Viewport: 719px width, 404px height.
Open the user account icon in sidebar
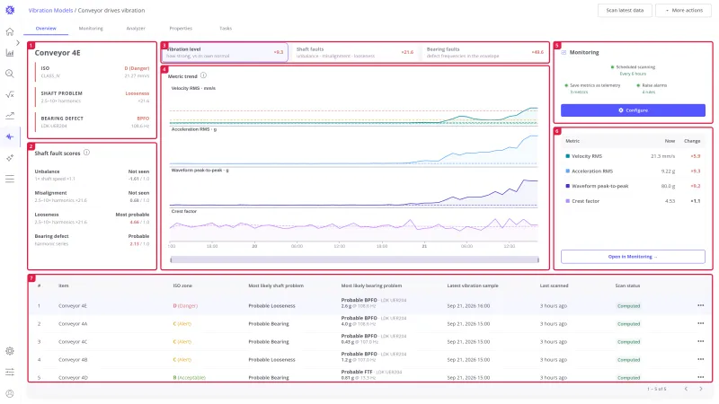tap(10, 393)
